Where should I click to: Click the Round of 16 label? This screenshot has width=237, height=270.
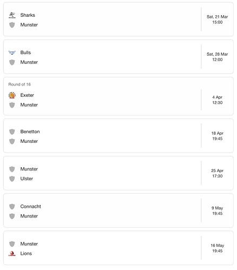[x=19, y=84]
